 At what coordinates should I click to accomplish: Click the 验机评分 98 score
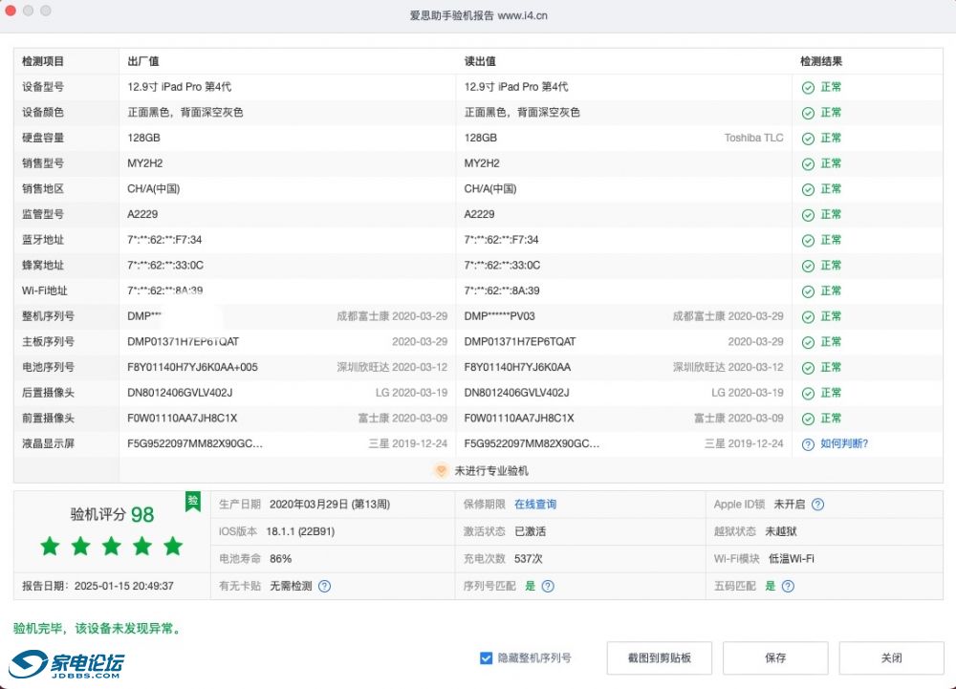112,515
